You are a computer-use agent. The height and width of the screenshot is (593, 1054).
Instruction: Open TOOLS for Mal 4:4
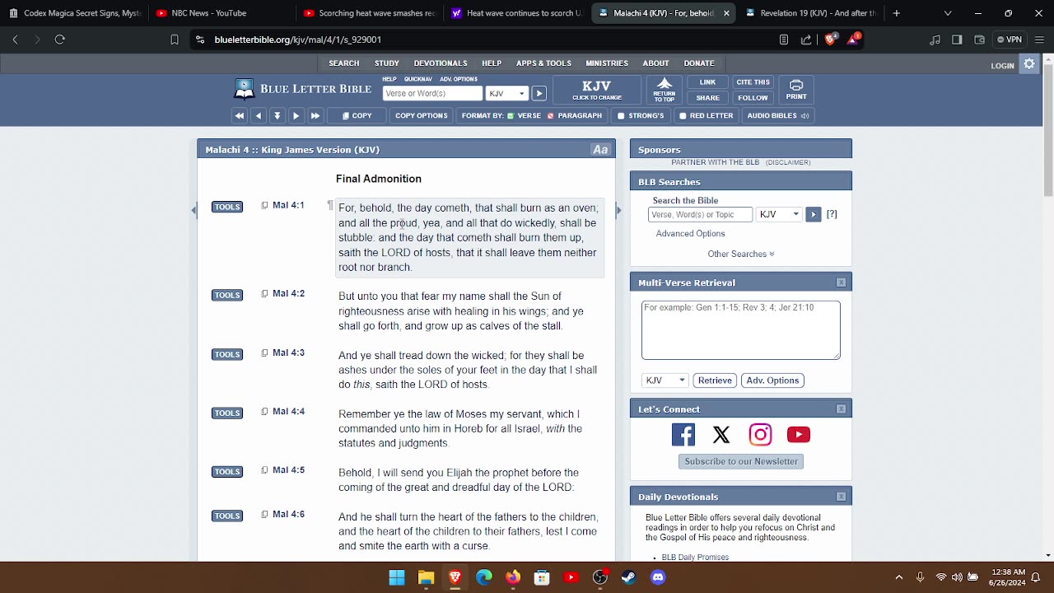(227, 413)
